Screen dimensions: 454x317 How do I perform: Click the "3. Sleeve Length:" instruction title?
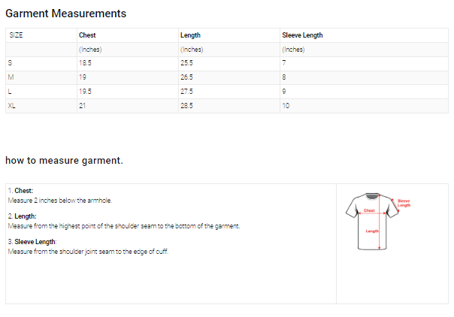[x=32, y=241]
